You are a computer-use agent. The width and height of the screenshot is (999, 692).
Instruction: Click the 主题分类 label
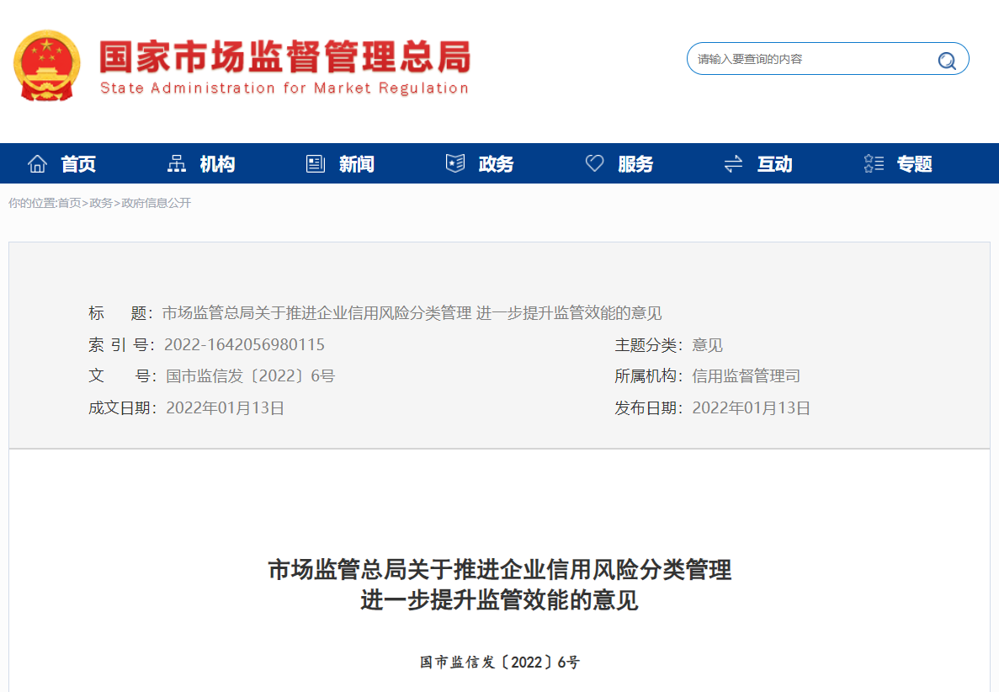point(649,344)
